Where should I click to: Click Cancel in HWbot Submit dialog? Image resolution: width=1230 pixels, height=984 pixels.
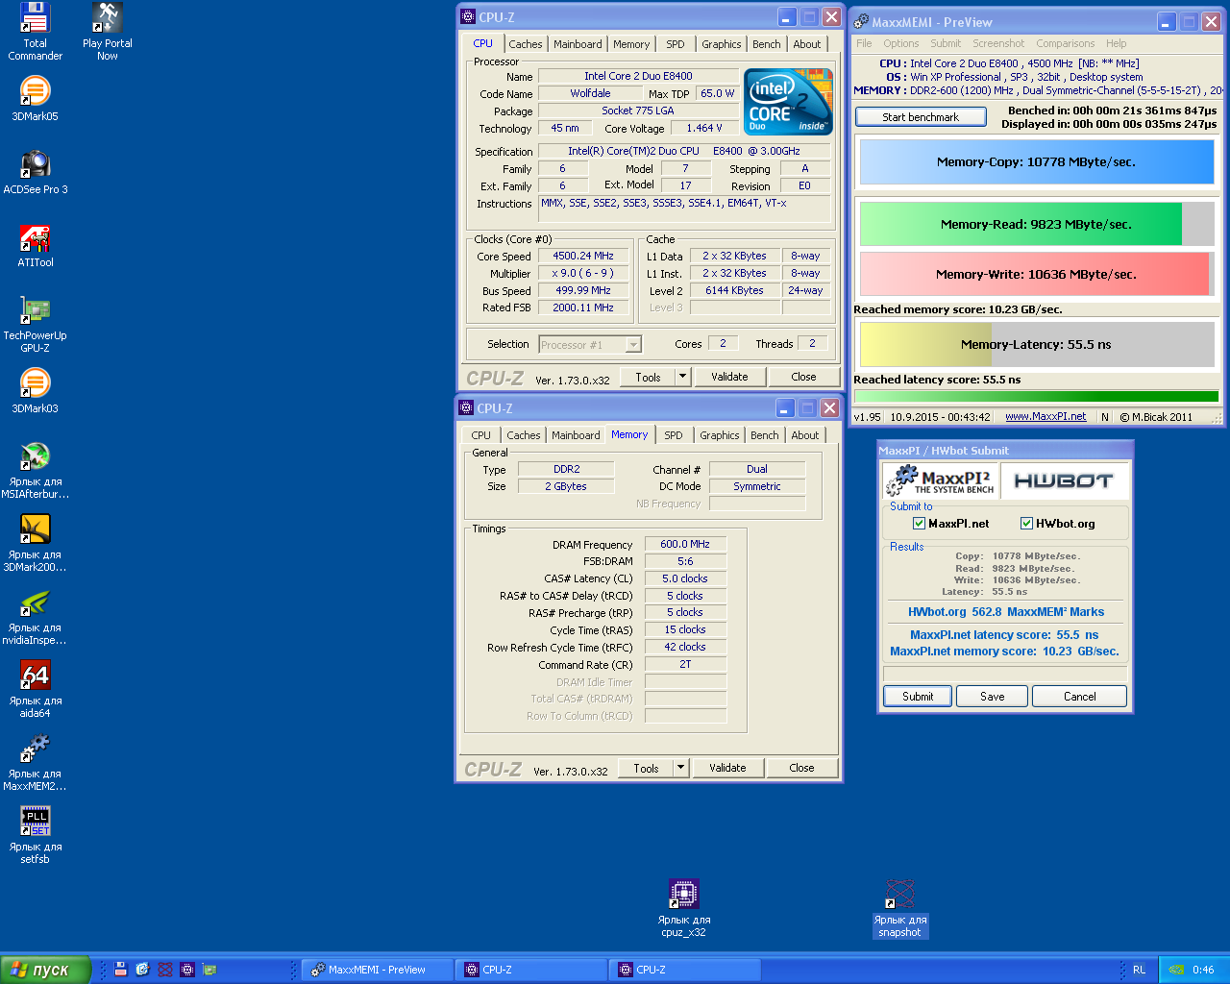tap(1079, 697)
